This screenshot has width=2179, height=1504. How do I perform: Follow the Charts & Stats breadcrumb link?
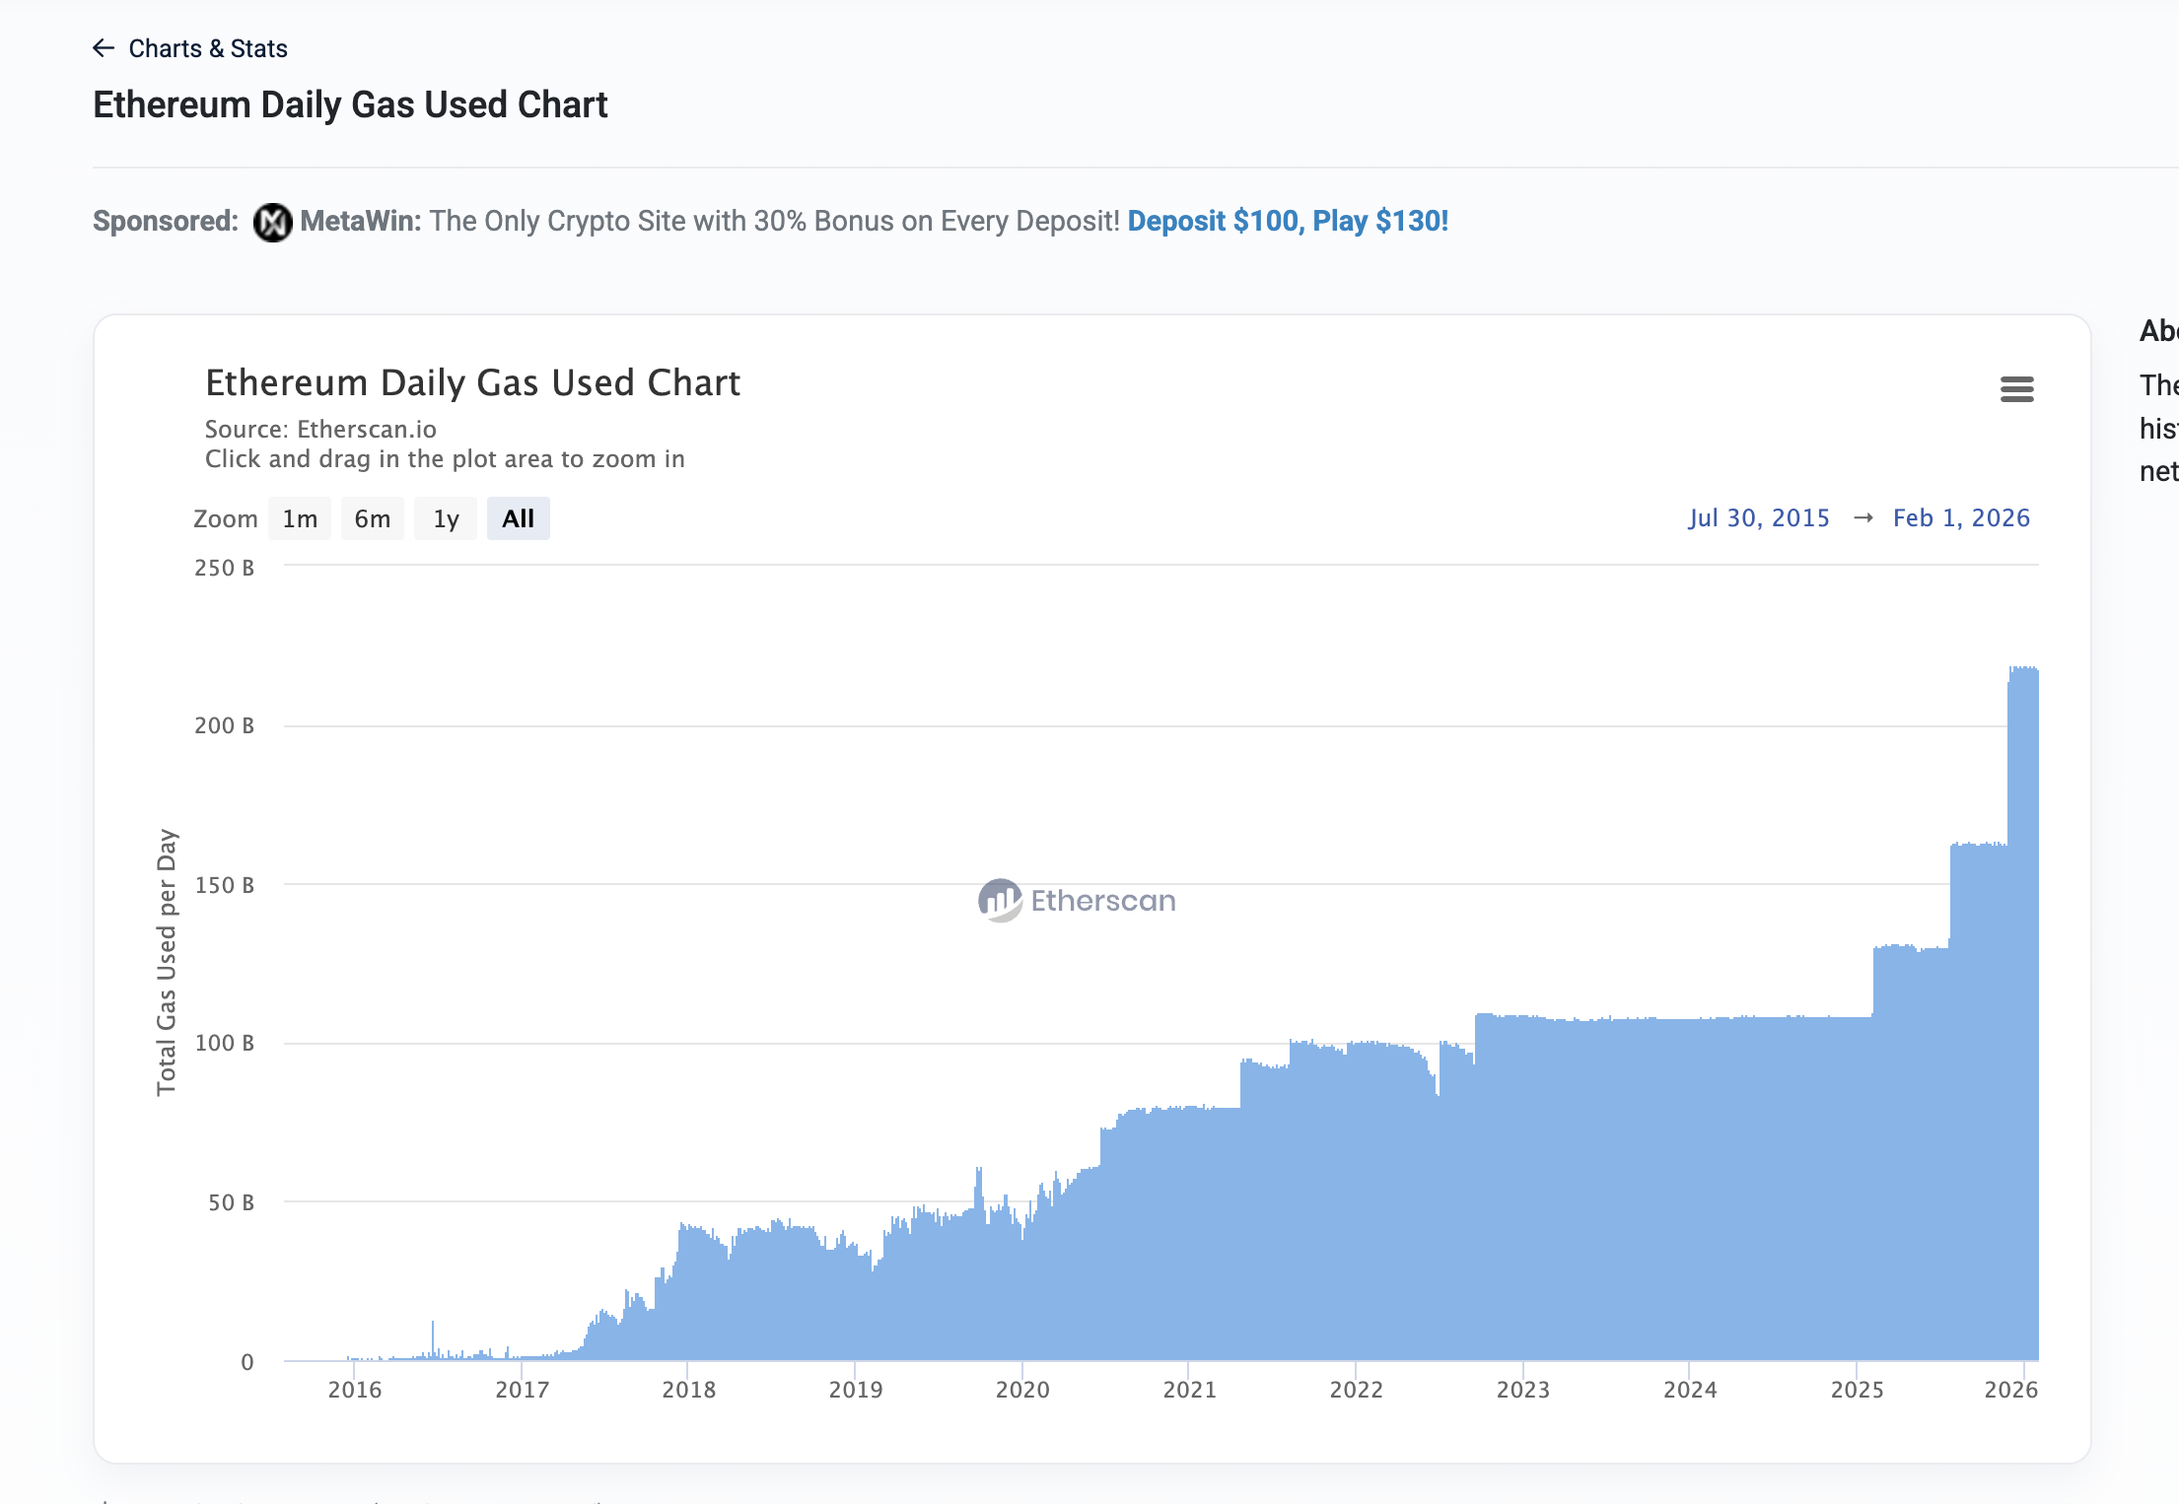(x=208, y=48)
